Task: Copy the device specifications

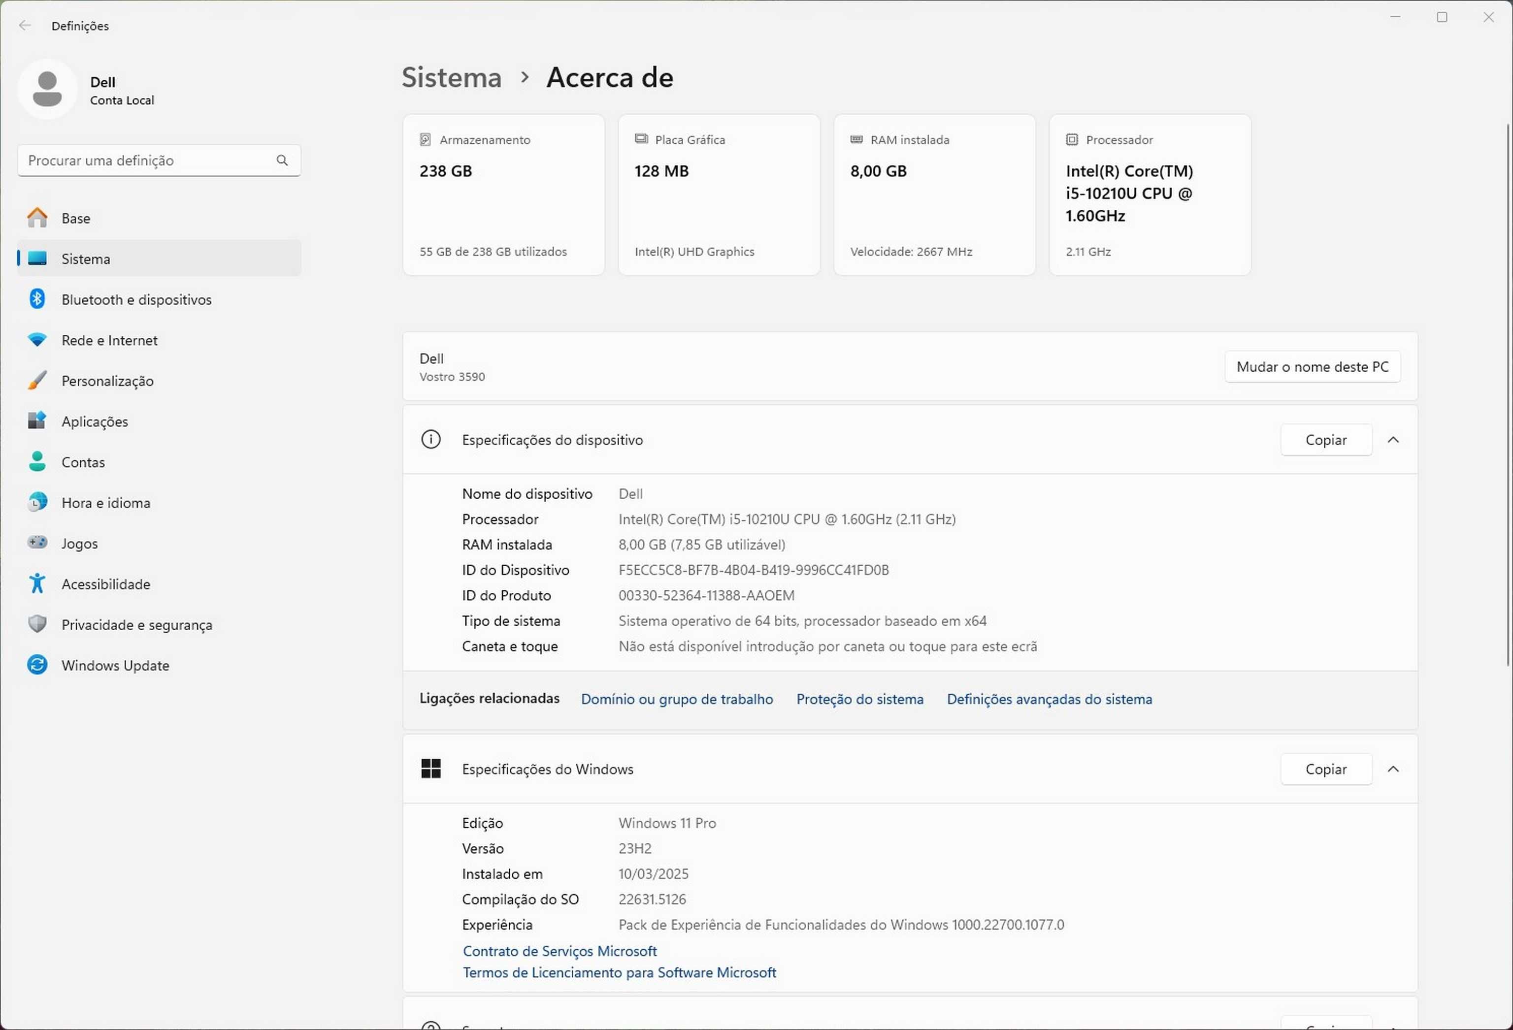Action: pos(1325,440)
